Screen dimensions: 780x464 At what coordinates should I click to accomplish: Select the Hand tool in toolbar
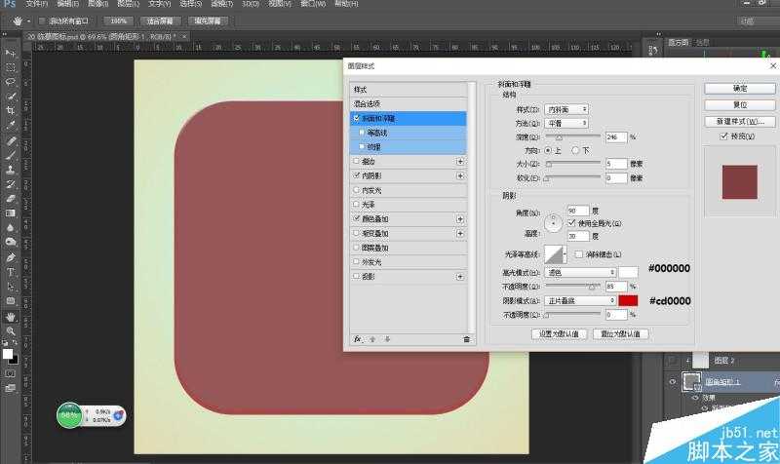pos(10,317)
